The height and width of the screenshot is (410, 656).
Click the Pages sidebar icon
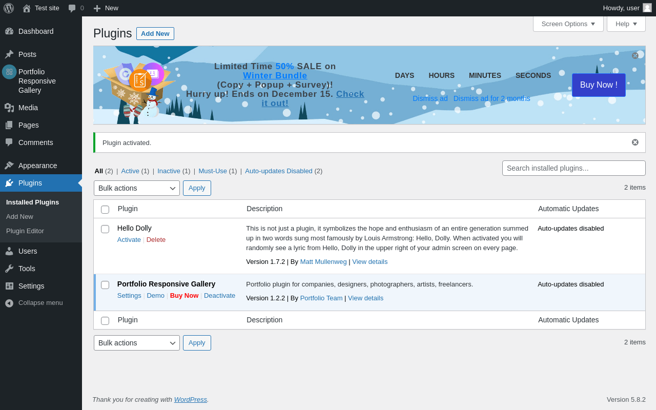pyautogui.click(x=9, y=125)
